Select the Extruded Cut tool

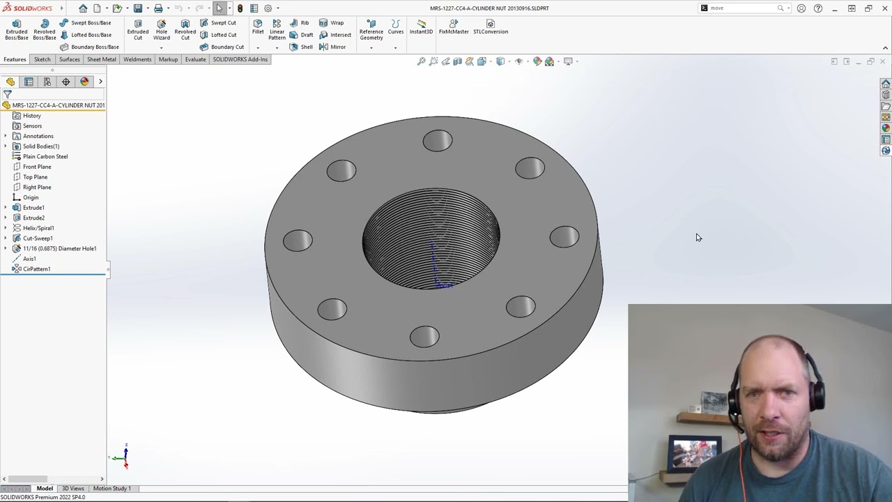[138, 30]
